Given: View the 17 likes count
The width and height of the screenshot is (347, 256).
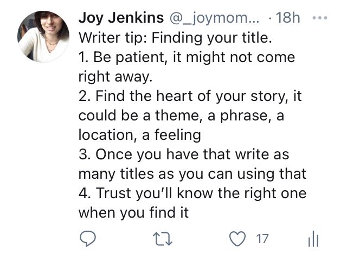Looking at the screenshot, I should tap(262, 239).
